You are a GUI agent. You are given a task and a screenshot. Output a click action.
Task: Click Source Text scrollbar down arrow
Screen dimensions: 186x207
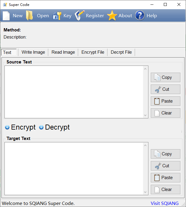[145, 115]
